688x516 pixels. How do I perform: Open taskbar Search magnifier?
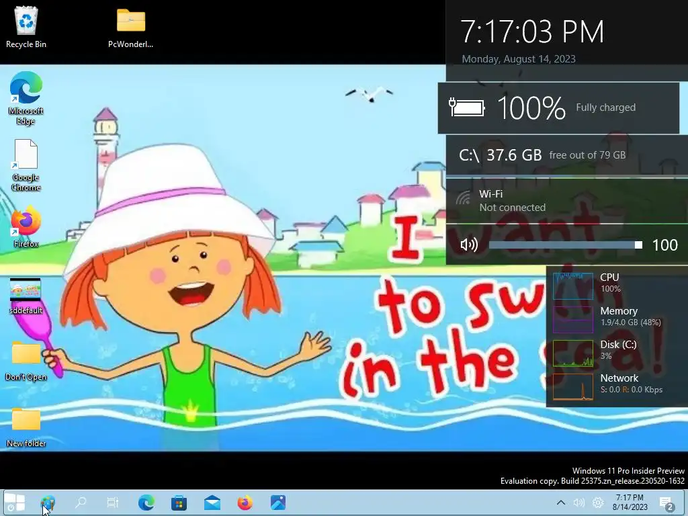tap(81, 503)
